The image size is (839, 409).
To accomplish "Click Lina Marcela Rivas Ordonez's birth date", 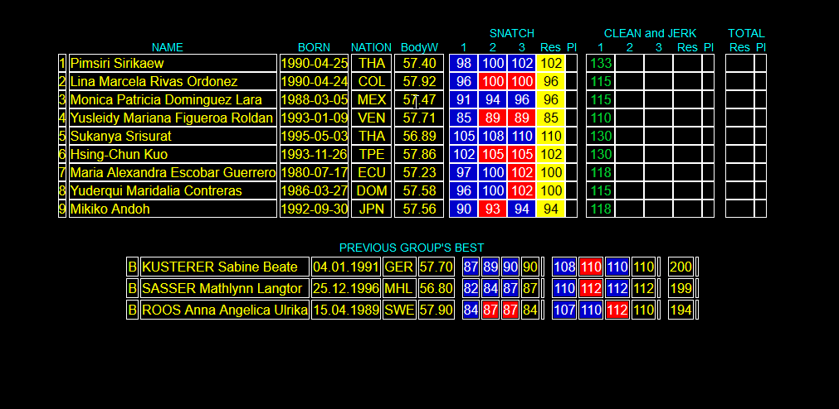I will tap(314, 81).
